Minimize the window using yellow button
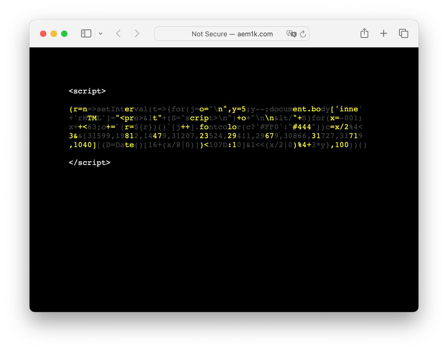The height and width of the screenshot is (351, 448). point(54,34)
